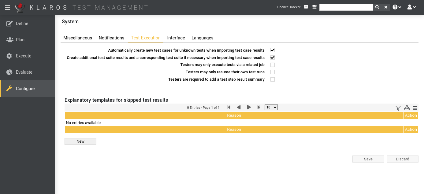Save the test execution settings
The height and width of the screenshot is (194, 424).
[x=368, y=159]
